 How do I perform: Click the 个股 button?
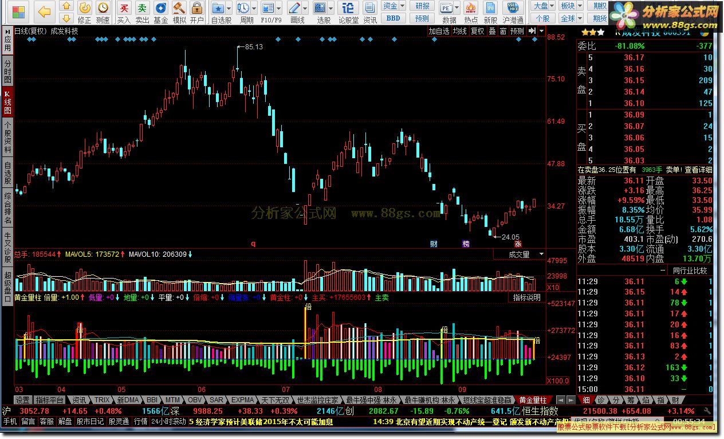point(544,18)
